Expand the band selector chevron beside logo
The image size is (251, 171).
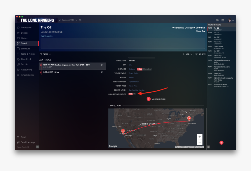(x=60, y=20)
